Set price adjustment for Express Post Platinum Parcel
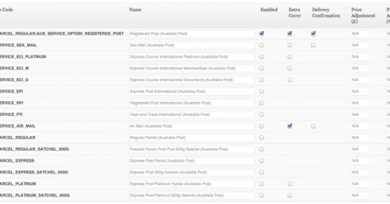 (360, 184)
